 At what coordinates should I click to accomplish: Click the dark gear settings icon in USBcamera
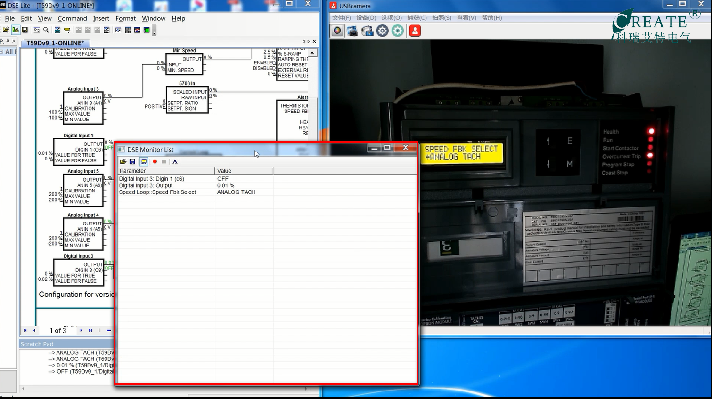pyautogui.click(x=383, y=31)
